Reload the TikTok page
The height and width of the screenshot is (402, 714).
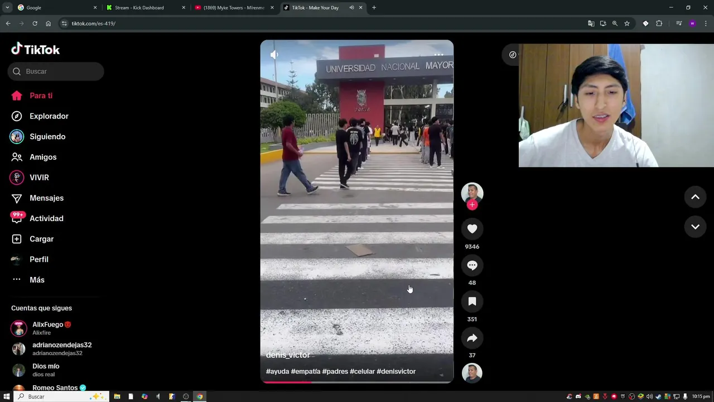(x=35, y=23)
